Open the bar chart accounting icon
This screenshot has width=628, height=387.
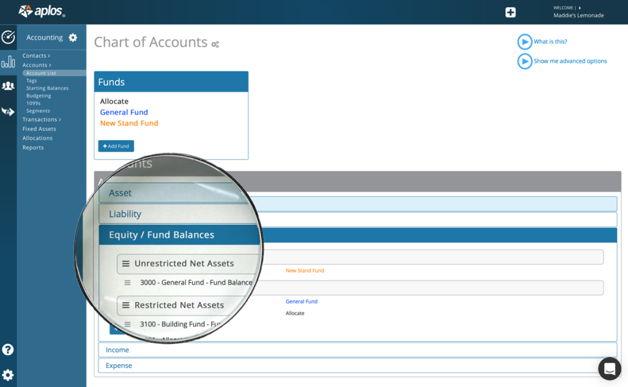(8, 62)
